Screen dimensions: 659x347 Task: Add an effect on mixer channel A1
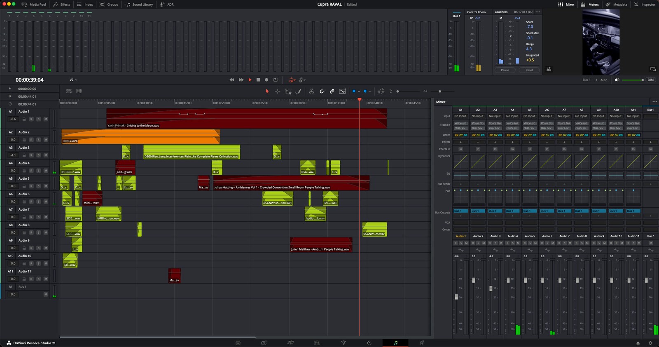(x=460, y=142)
